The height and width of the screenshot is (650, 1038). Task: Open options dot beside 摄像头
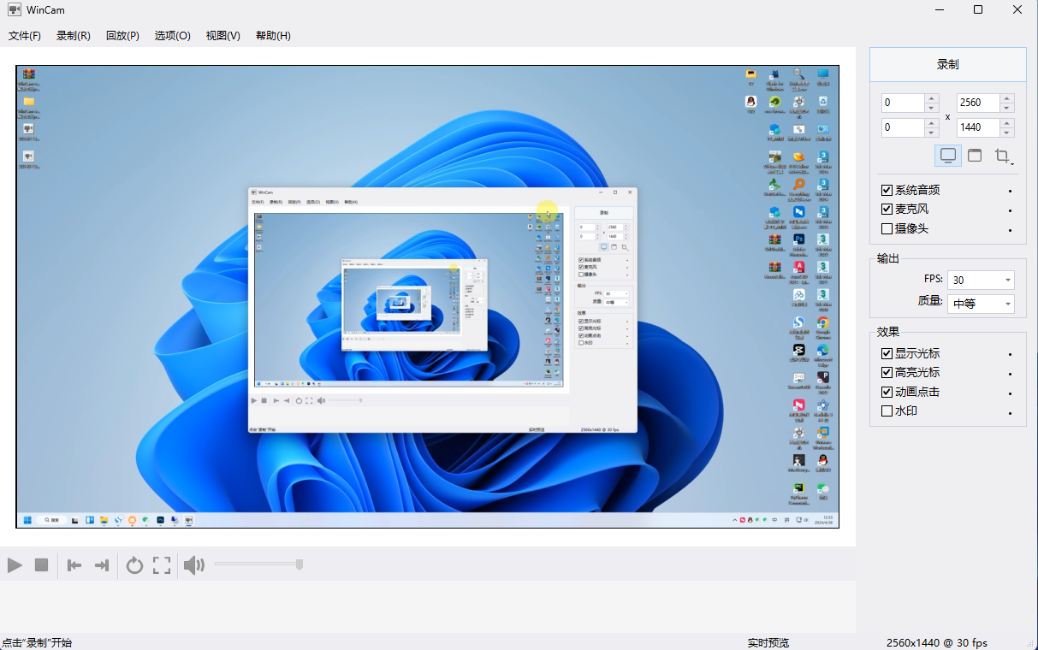(1011, 230)
